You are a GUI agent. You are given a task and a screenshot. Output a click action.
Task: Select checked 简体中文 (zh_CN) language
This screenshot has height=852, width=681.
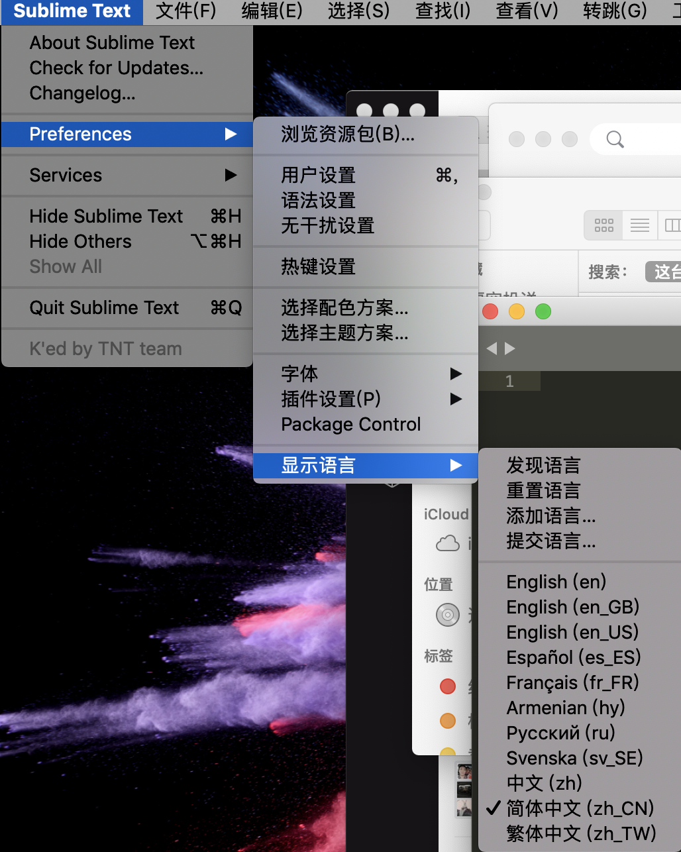coord(580,808)
